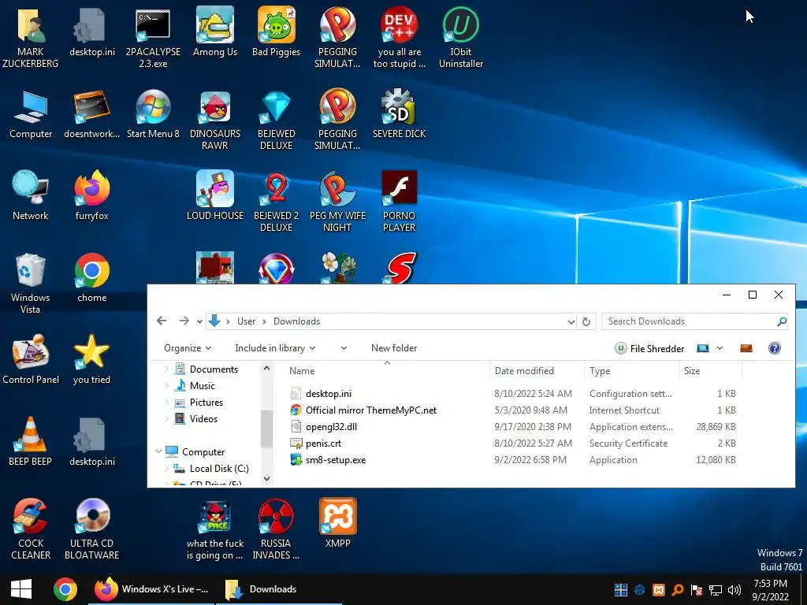Sort by the Date modified column header
This screenshot has height=605, width=807.
pos(537,371)
